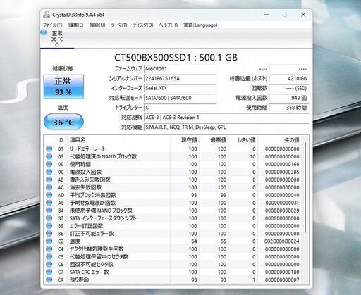Open the テーマ(T) menu
Image resolution: width=361 pixels, height=295 pixels.
point(119,25)
